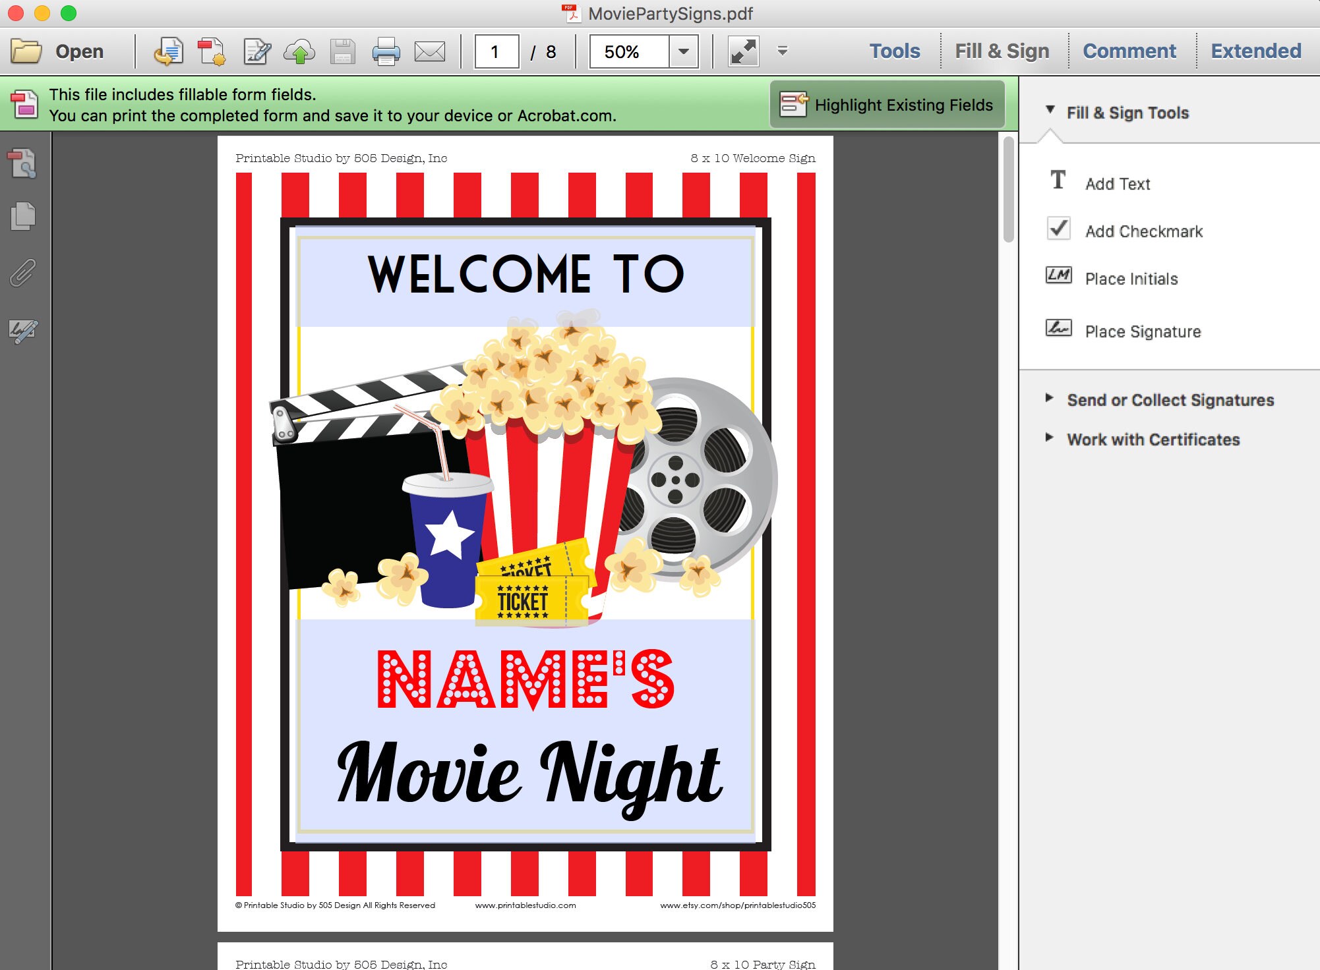Toggle the fit-to-window zoom icon
The width and height of the screenshot is (1320, 970).
pyautogui.click(x=744, y=51)
